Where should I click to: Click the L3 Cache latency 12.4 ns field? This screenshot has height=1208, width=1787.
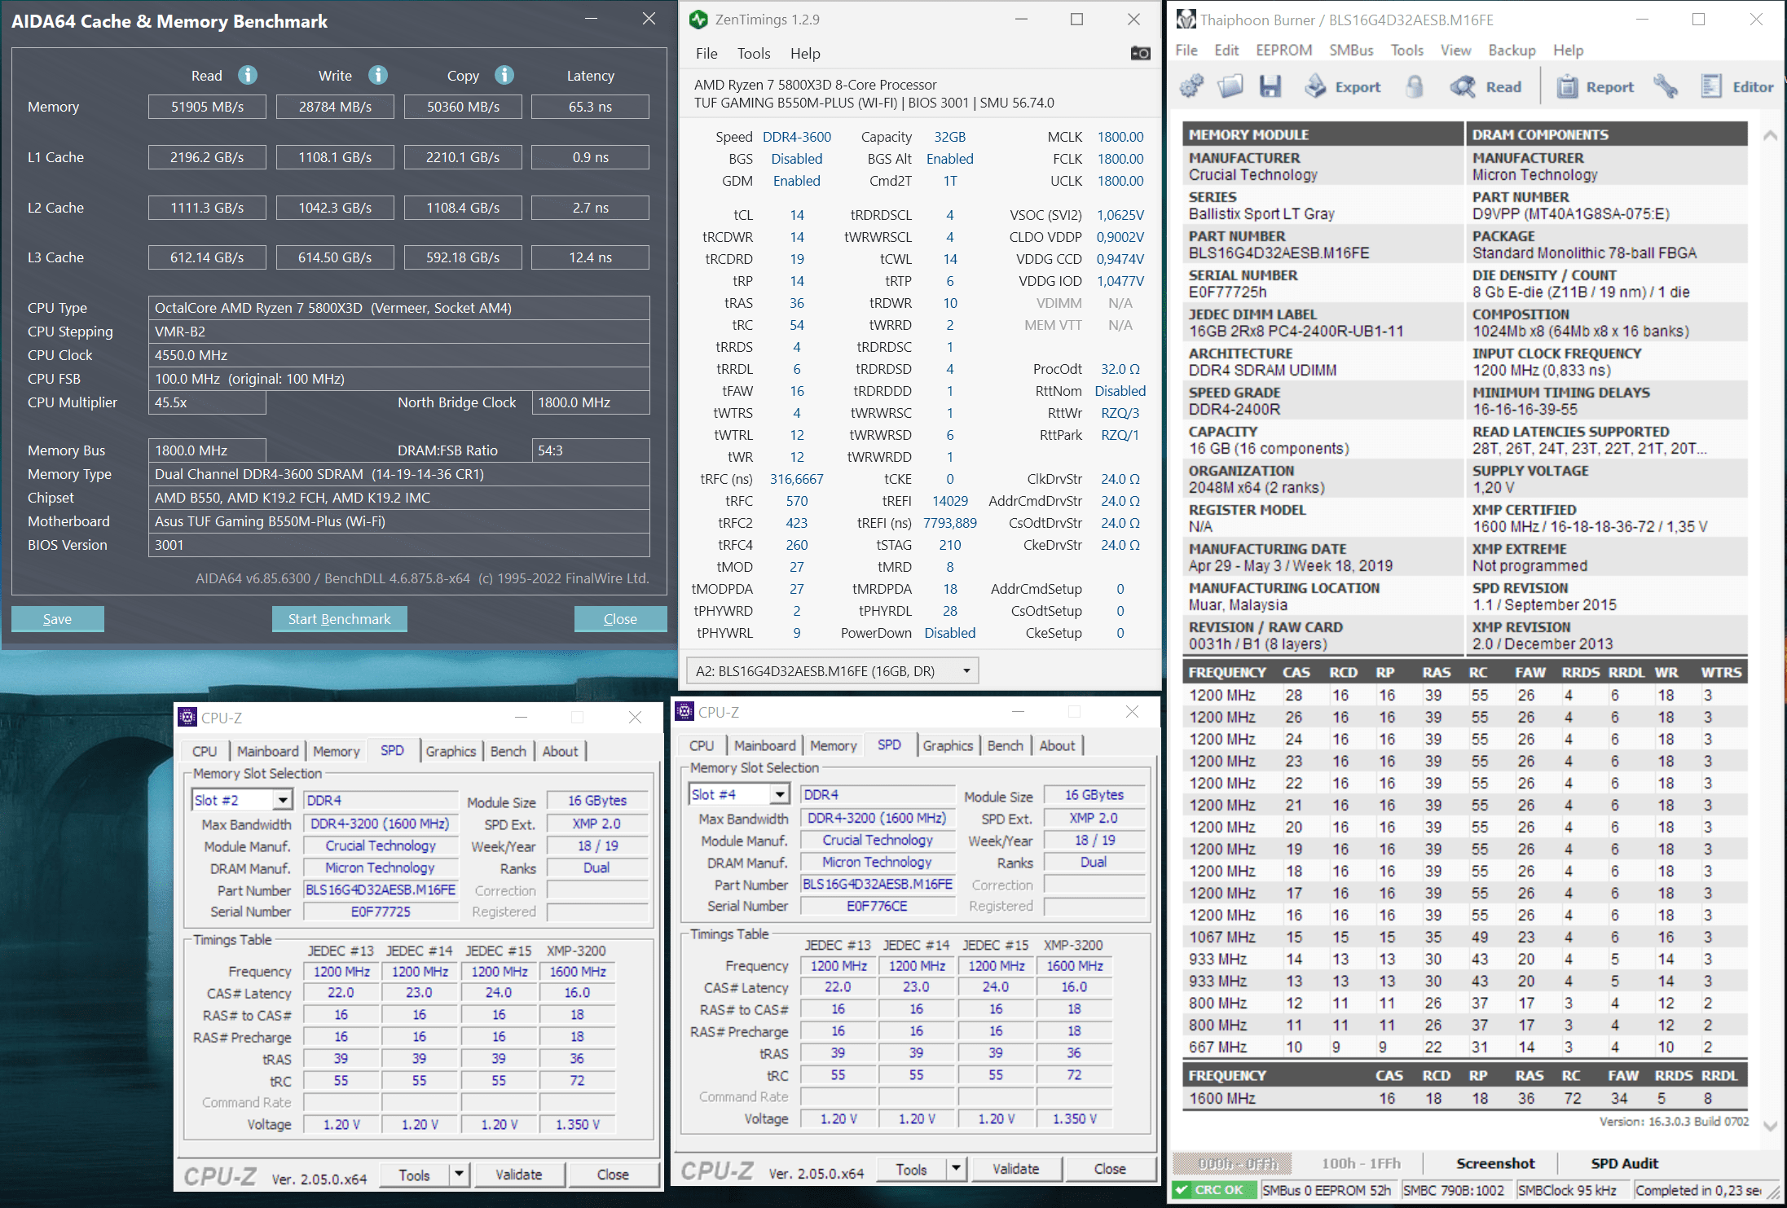(590, 257)
